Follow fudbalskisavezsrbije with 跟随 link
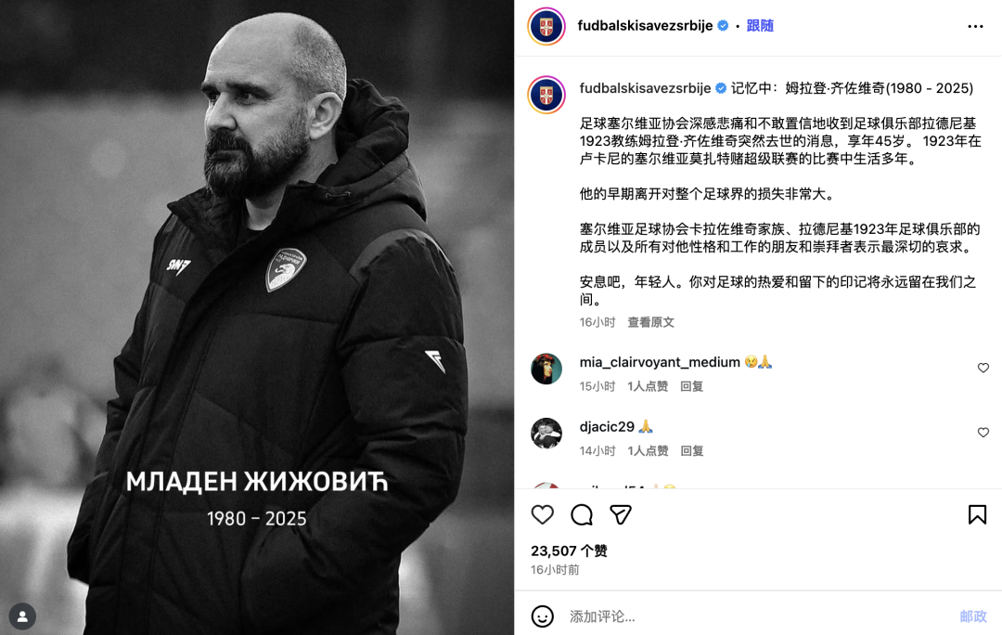The width and height of the screenshot is (1002, 635). 760,26
